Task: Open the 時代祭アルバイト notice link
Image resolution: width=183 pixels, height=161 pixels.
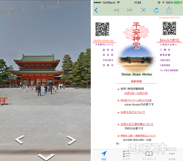Action: pos(136,100)
